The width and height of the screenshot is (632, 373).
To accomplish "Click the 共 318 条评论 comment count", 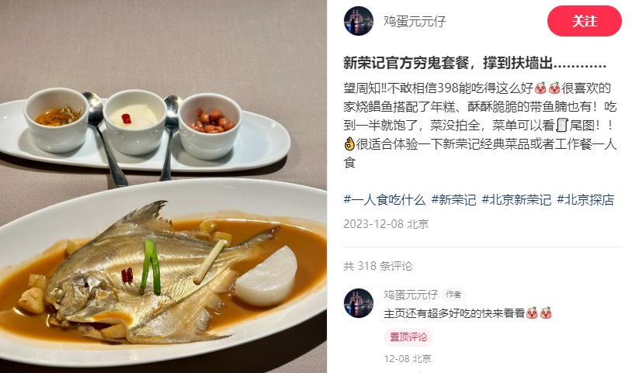I will point(377,266).
